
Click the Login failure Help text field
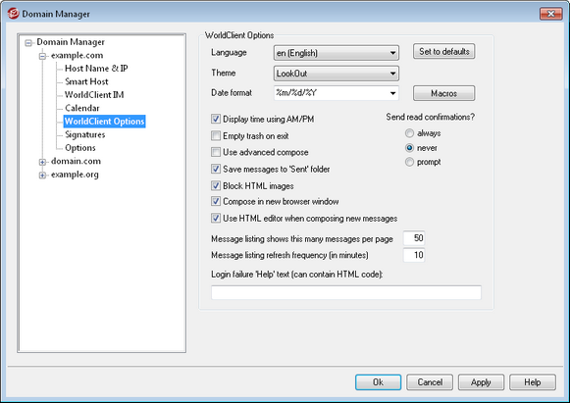click(x=346, y=292)
